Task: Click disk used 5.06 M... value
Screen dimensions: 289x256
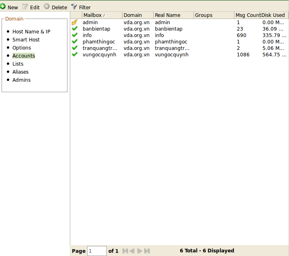Action: click(273, 48)
